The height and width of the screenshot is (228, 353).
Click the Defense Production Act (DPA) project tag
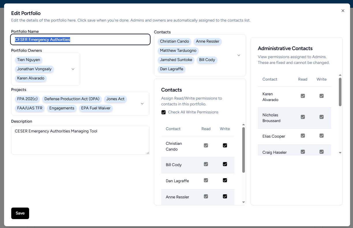pos(72,99)
